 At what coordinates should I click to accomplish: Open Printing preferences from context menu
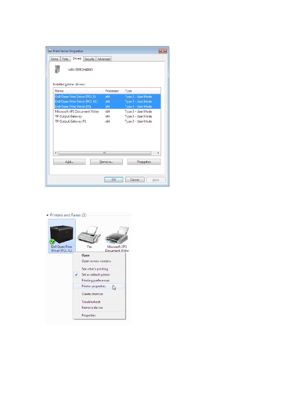pos(99,281)
